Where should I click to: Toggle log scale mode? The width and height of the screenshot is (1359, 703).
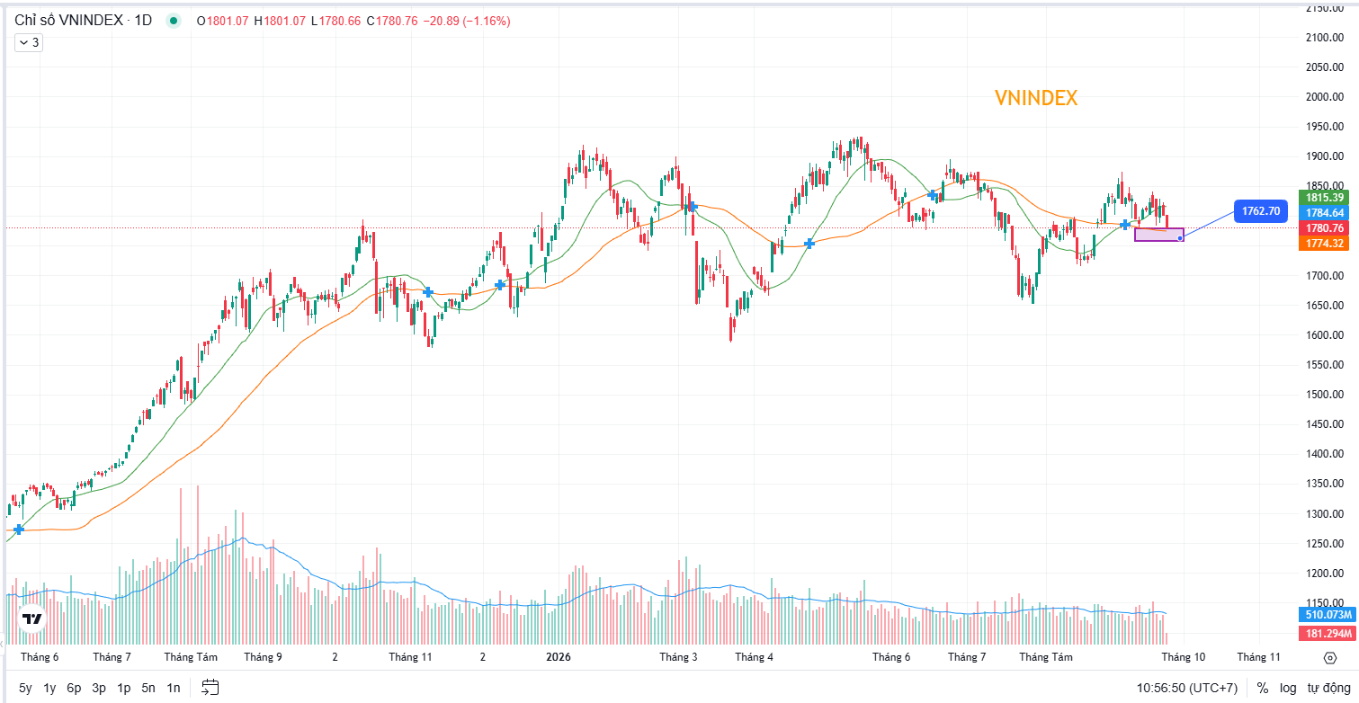pos(1289,688)
